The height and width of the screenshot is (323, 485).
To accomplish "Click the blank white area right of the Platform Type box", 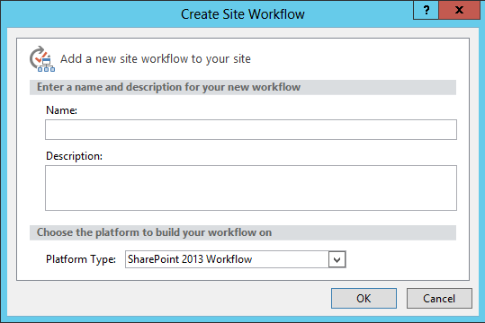I will [x=407, y=259].
